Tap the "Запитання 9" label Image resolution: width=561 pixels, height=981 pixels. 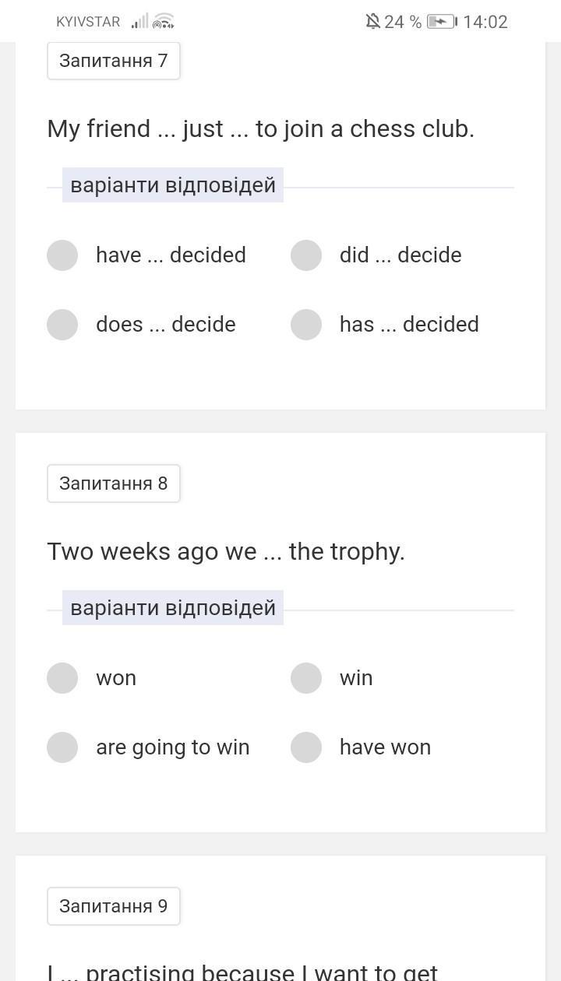(x=114, y=906)
